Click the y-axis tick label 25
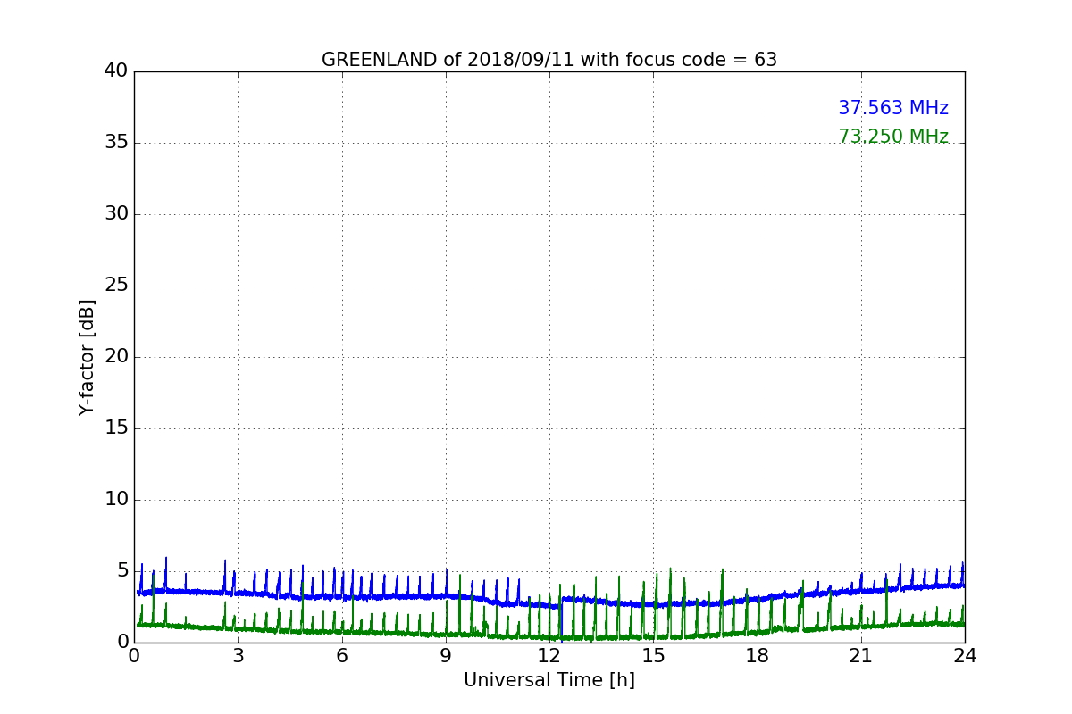This screenshot has height=714, width=1072. [116, 286]
